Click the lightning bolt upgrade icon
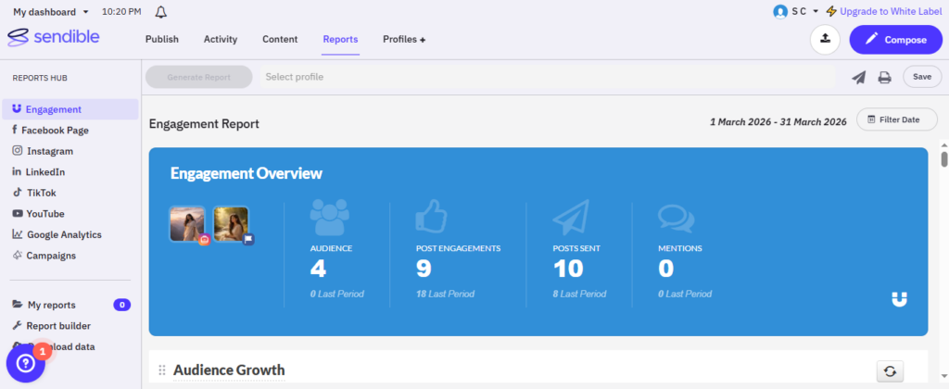 click(x=831, y=11)
